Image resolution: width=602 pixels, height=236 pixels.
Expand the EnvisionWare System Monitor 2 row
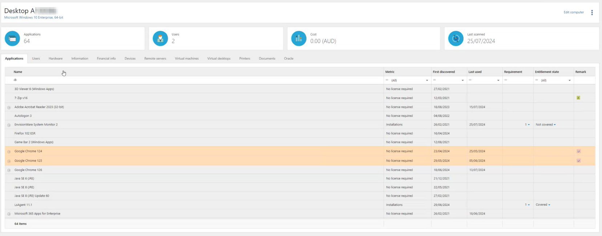[x=9, y=125]
